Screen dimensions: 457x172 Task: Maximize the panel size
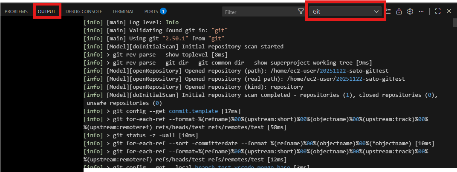[x=437, y=11]
